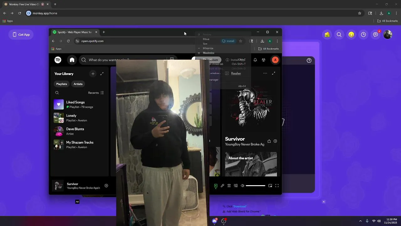The image size is (401, 226).
Task: Open Monkey search magnifier icon
Action: pyautogui.click(x=339, y=35)
